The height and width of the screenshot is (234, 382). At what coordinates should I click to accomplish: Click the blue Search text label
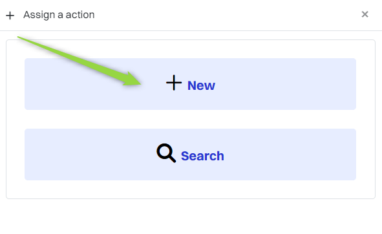point(202,156)
